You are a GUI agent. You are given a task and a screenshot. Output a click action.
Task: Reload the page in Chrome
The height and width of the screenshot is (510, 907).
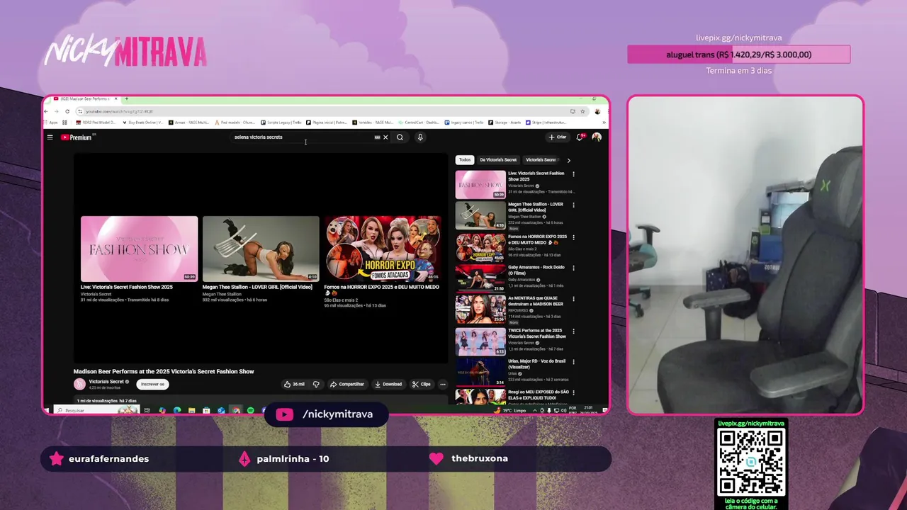click(67, 111)
